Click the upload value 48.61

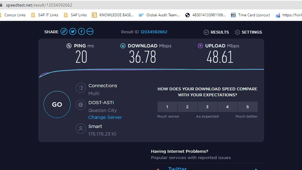(220, 57)
